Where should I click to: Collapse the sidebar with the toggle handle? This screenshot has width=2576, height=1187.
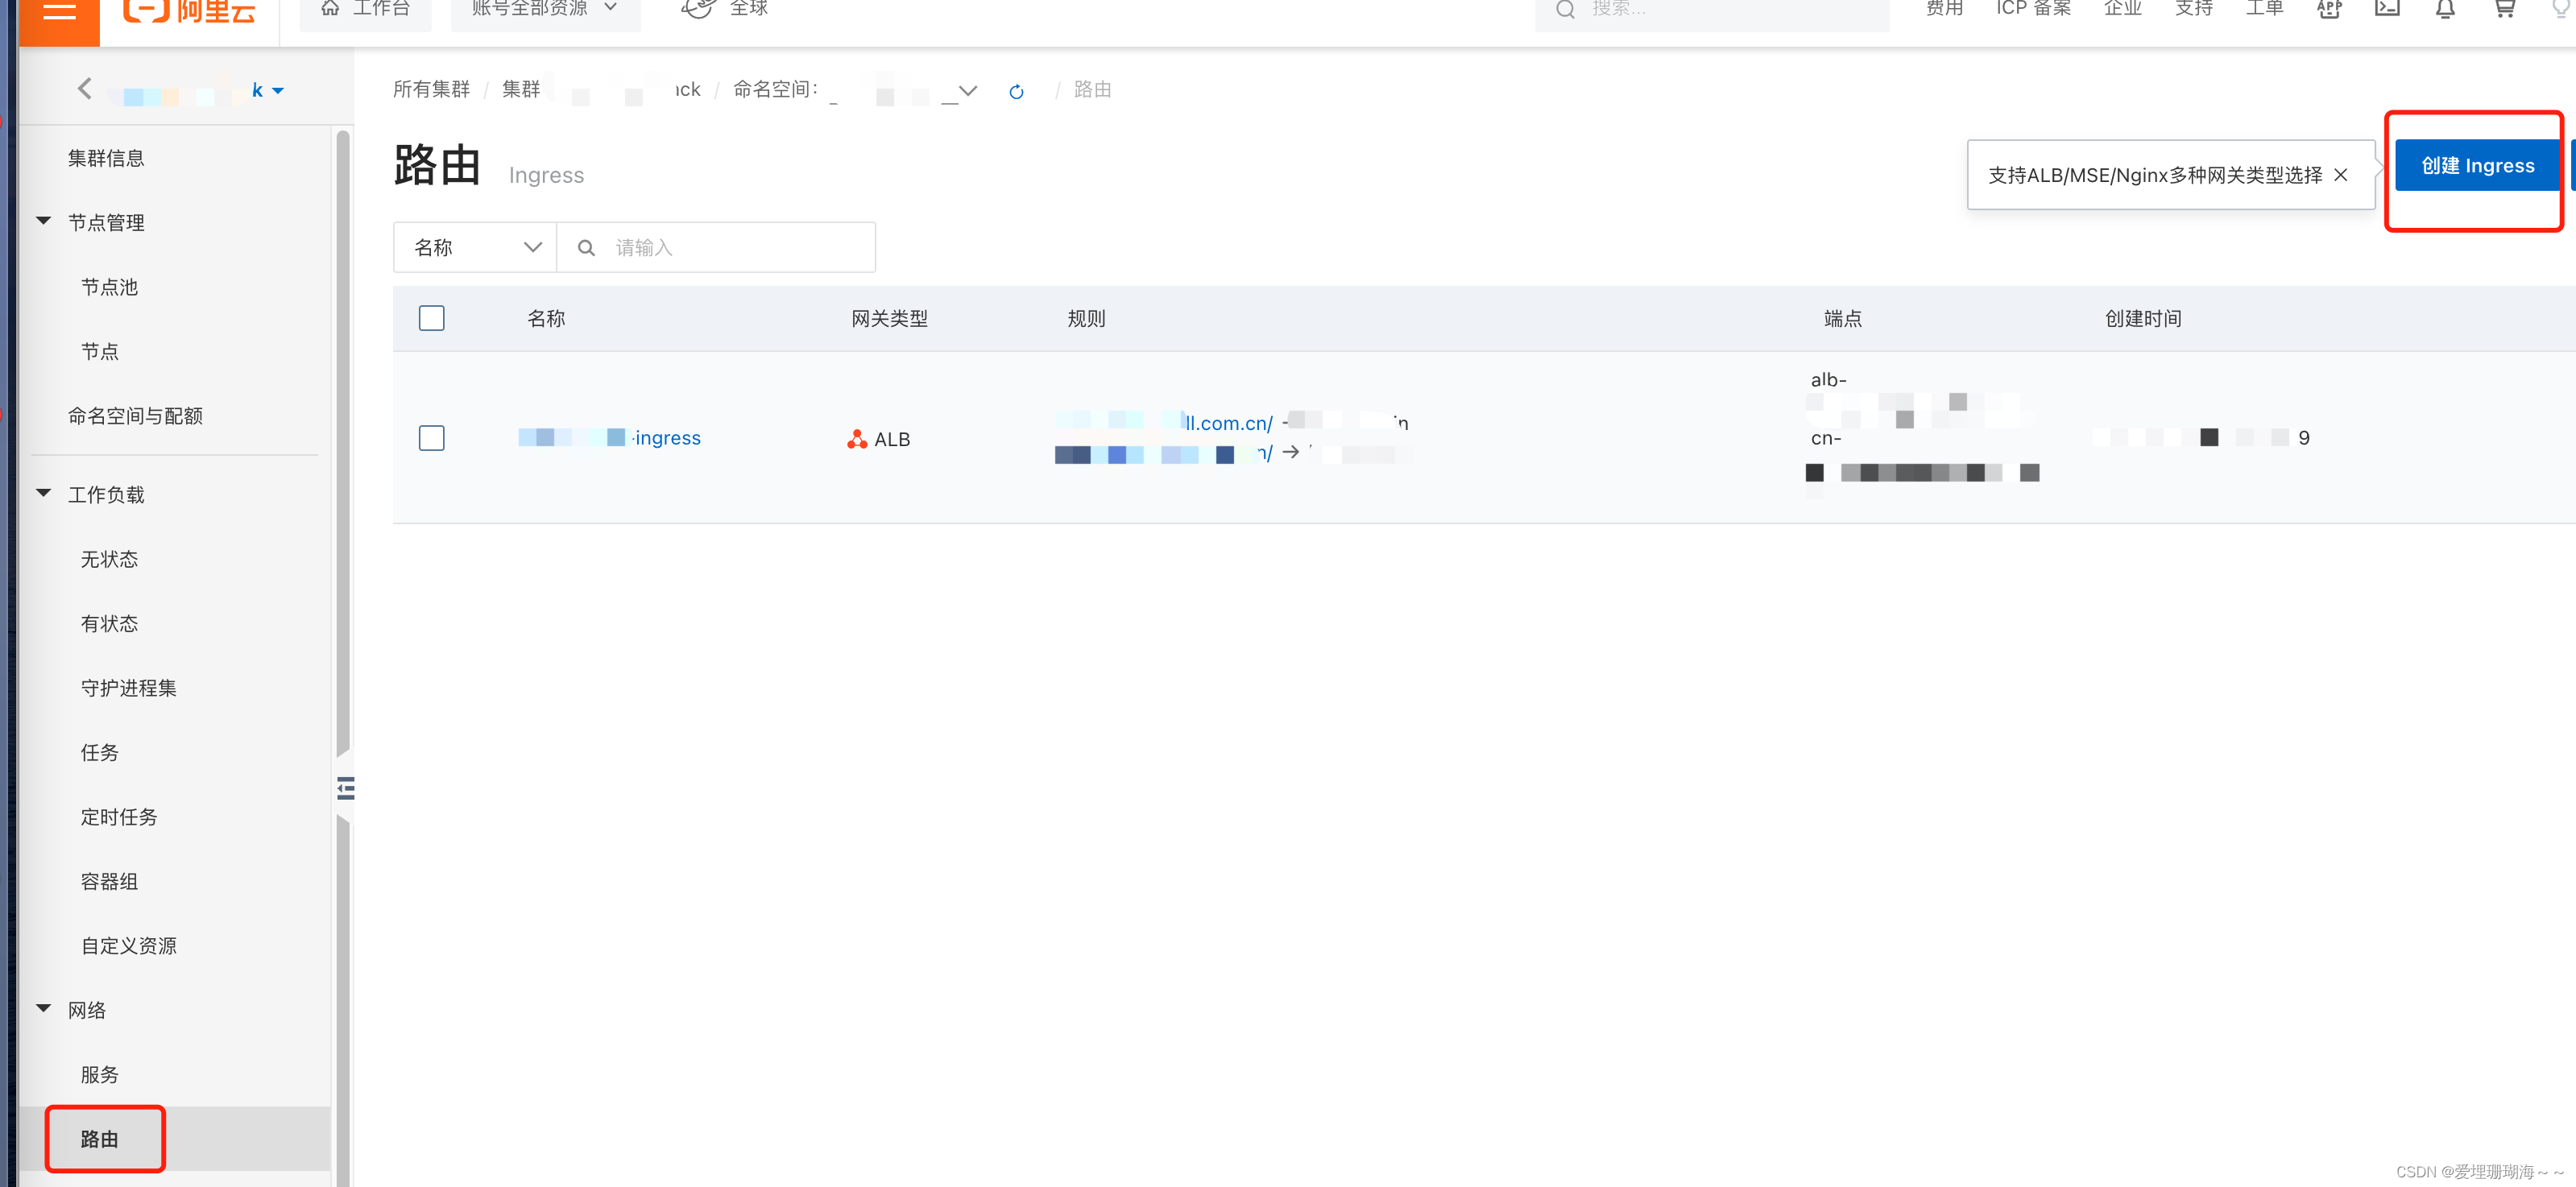[x=345, y=788]
